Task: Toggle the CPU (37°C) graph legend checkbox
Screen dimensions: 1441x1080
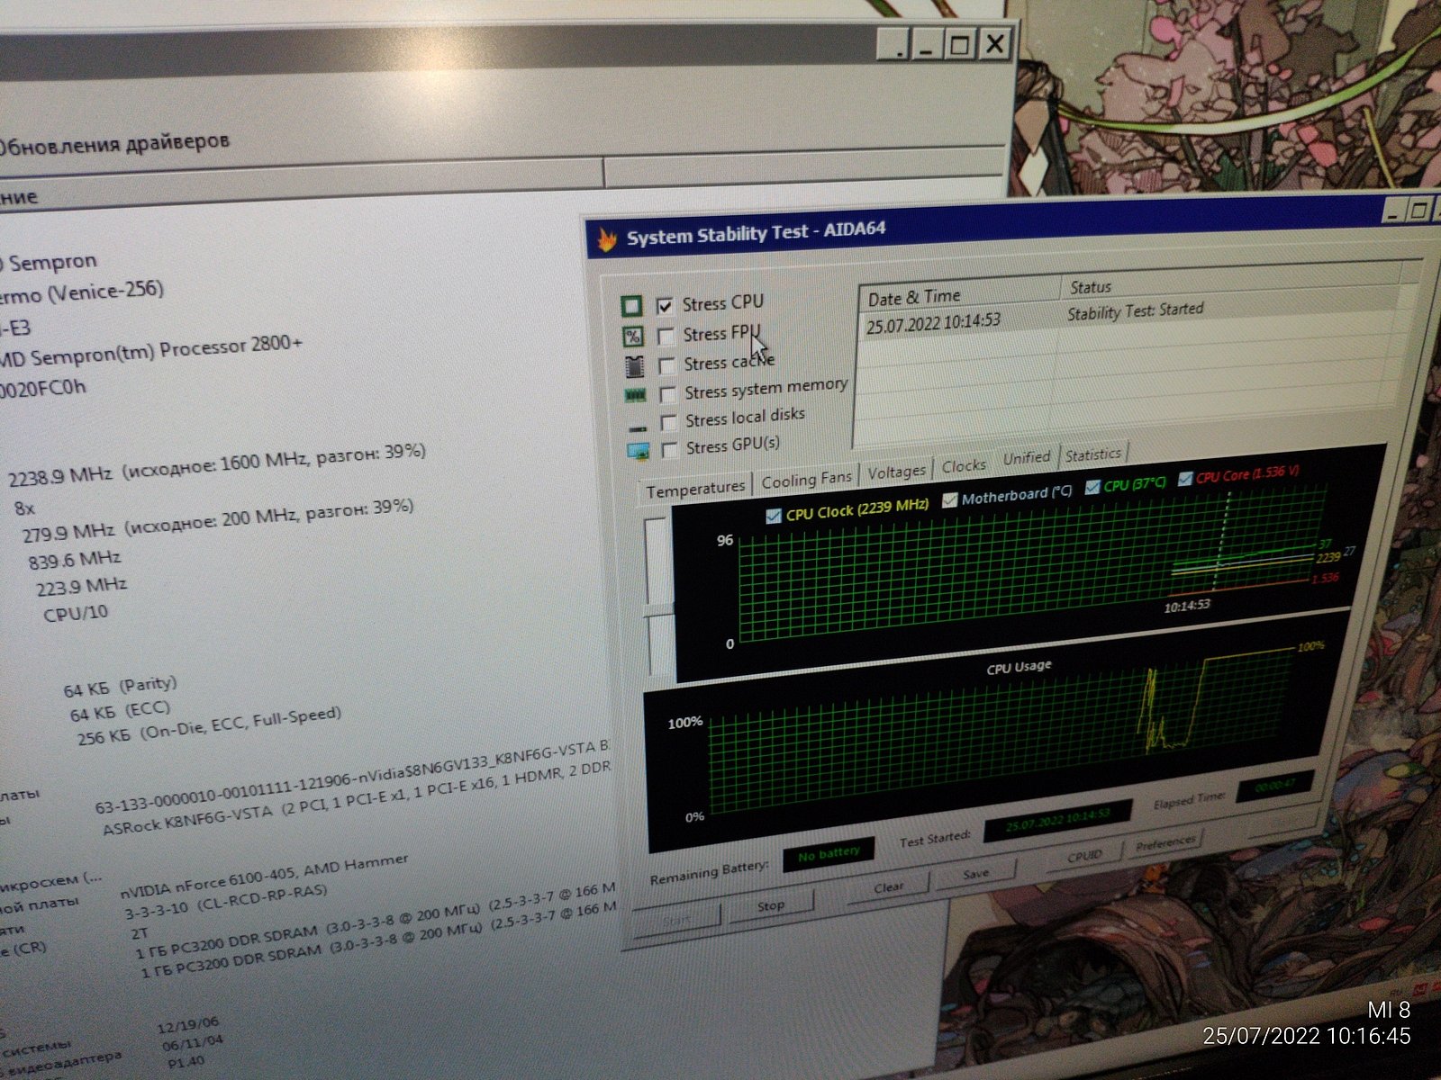Action: click(1092, 487)
